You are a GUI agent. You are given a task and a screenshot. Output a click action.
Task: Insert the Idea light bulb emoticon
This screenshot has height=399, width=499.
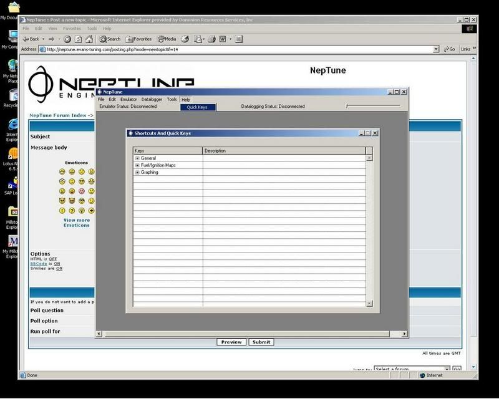pyautogui.click(x=82, y=211)
